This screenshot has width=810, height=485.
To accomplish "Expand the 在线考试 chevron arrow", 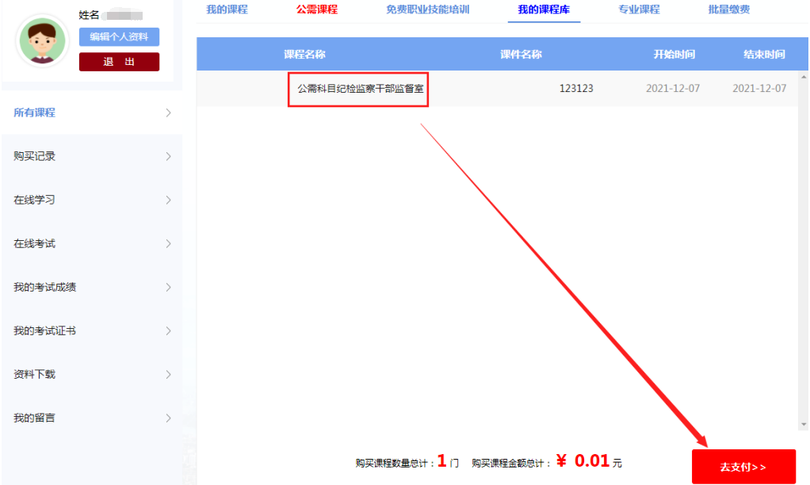I will coord(168,243).
